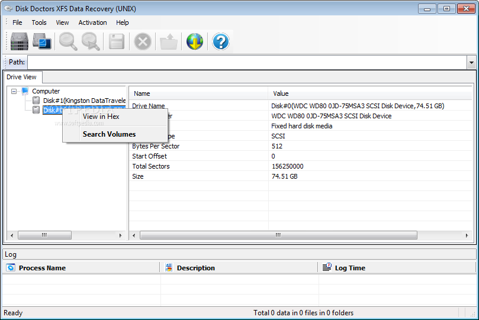Click the magnifier with arrow search icon
The width and height of the screenshot is (479, 320).
coord(91,41)
